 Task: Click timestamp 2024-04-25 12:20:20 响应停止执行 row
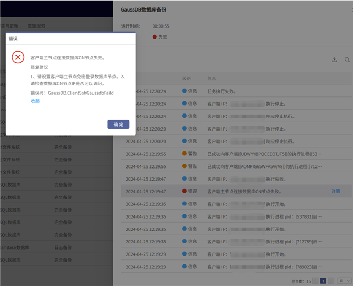click(146, 142)
